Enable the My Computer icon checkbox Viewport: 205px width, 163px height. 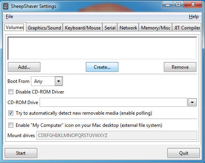[x=11, y=125]
